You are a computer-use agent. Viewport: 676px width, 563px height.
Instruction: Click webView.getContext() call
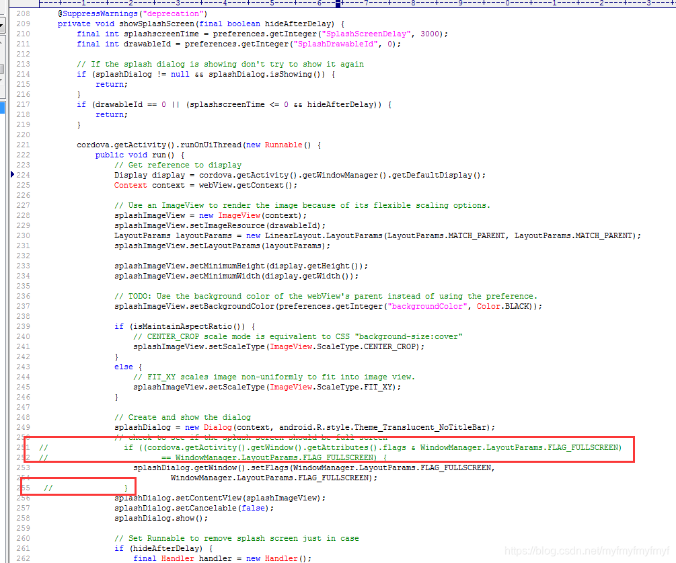click(246, 186)
